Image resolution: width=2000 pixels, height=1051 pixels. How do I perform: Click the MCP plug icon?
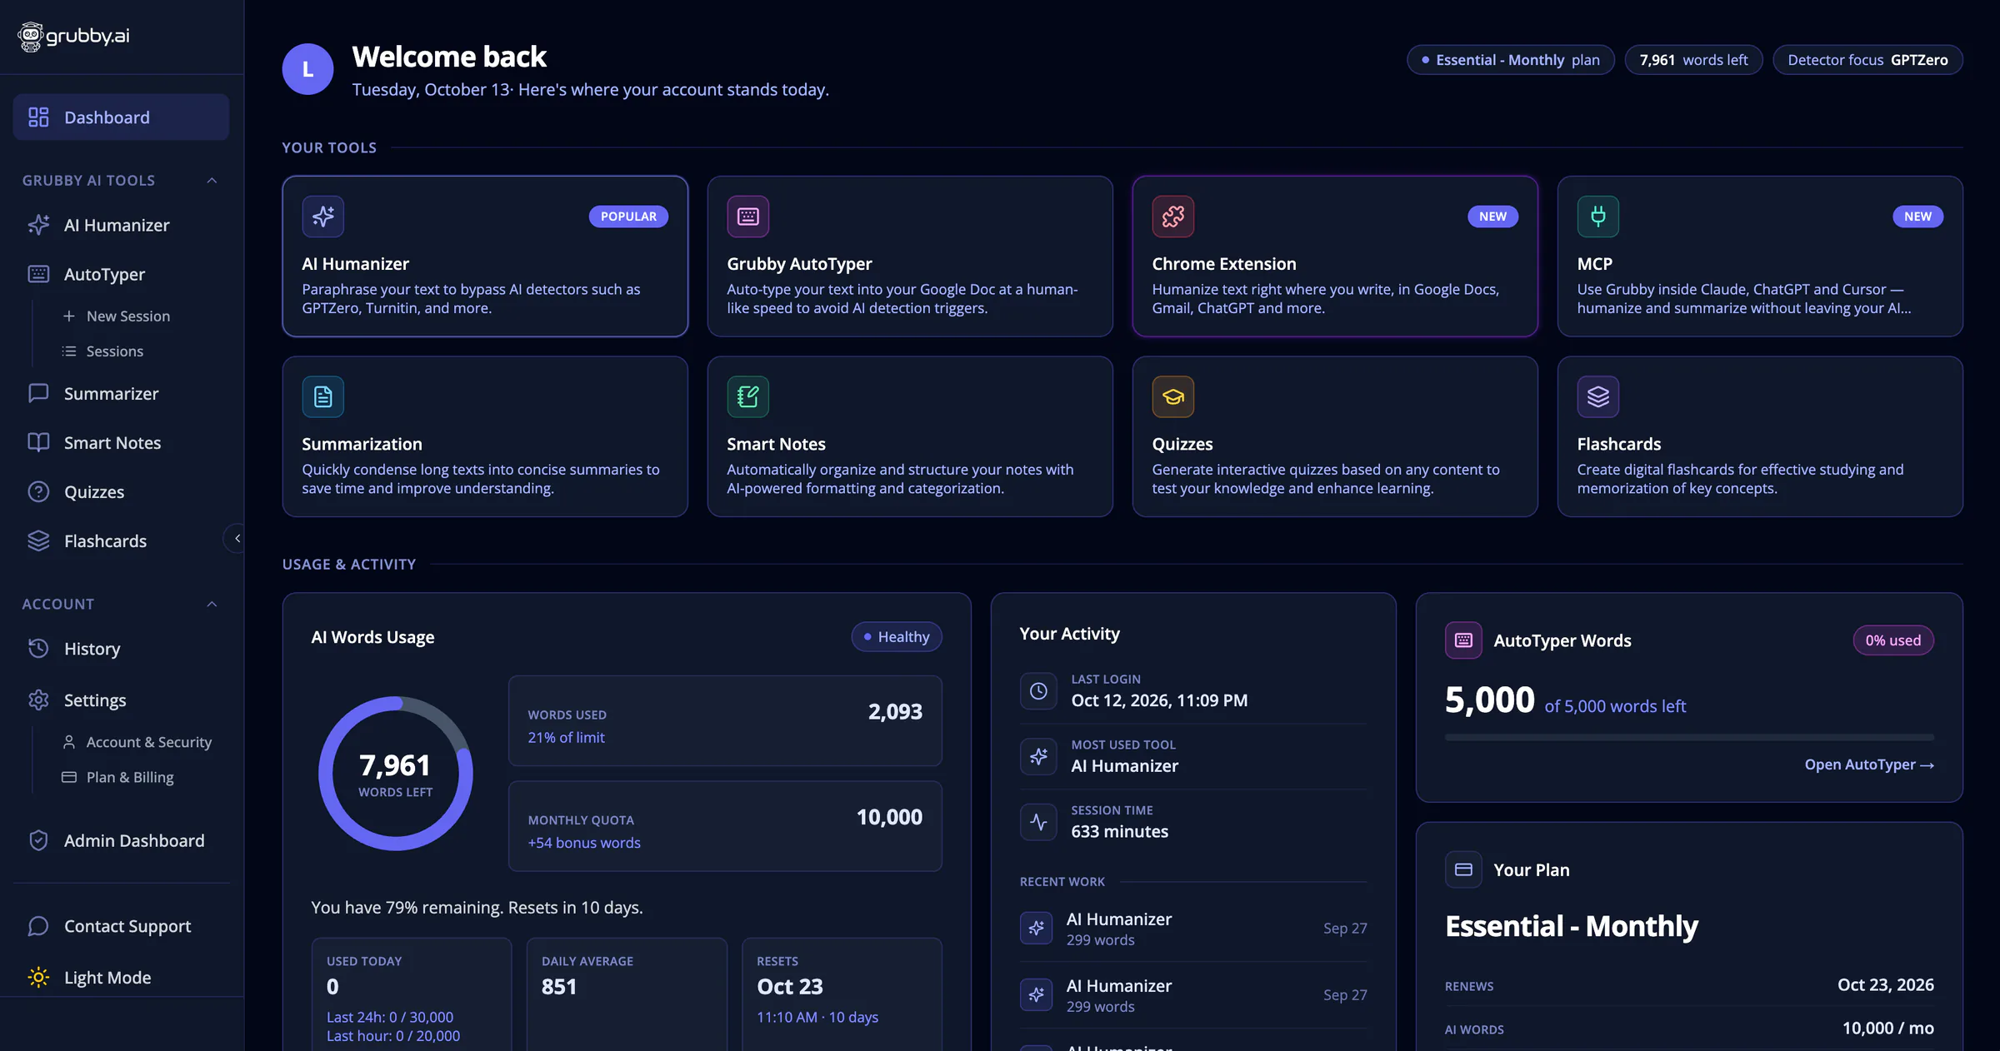[1598, 217]
